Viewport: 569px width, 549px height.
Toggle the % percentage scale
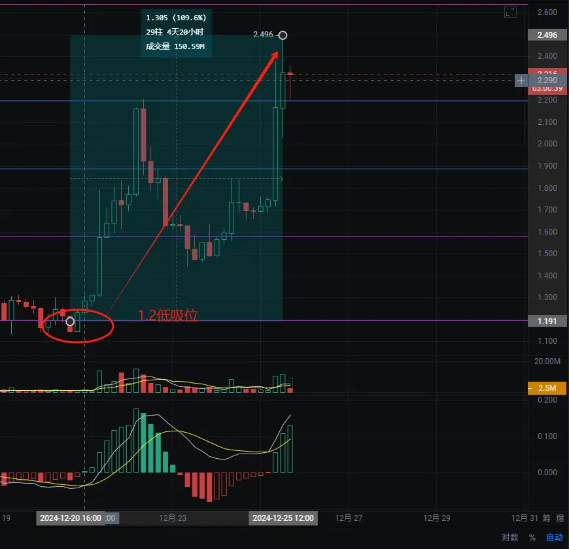pyautogui.click(x=532, y=537)
